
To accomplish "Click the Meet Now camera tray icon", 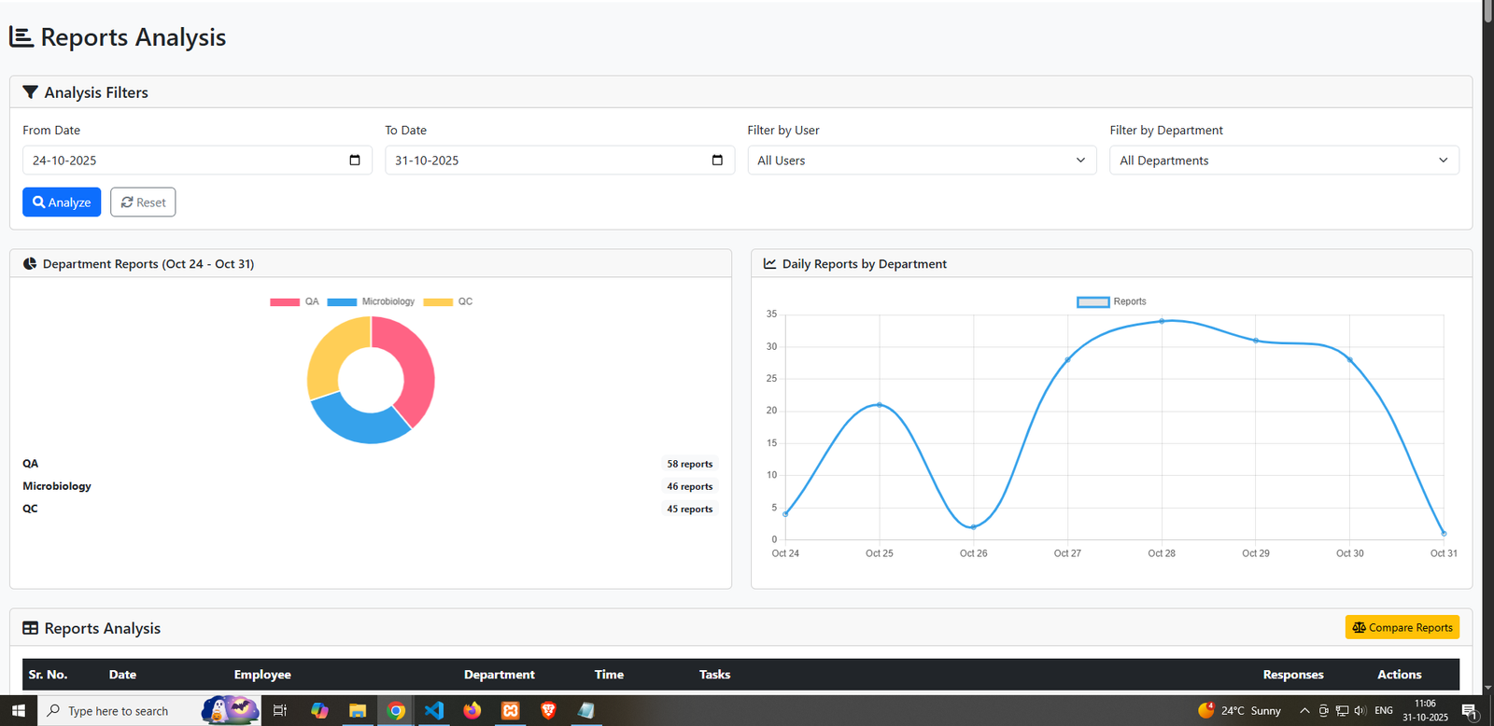I will click(1323, 711).
